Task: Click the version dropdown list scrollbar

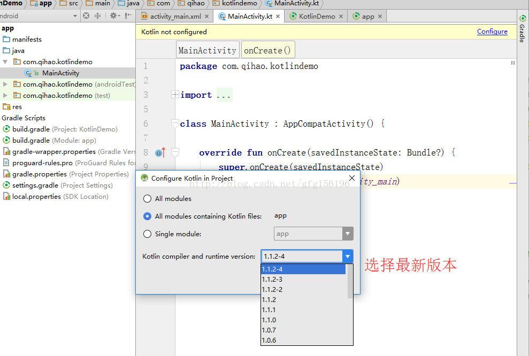Action: point(350,282)
